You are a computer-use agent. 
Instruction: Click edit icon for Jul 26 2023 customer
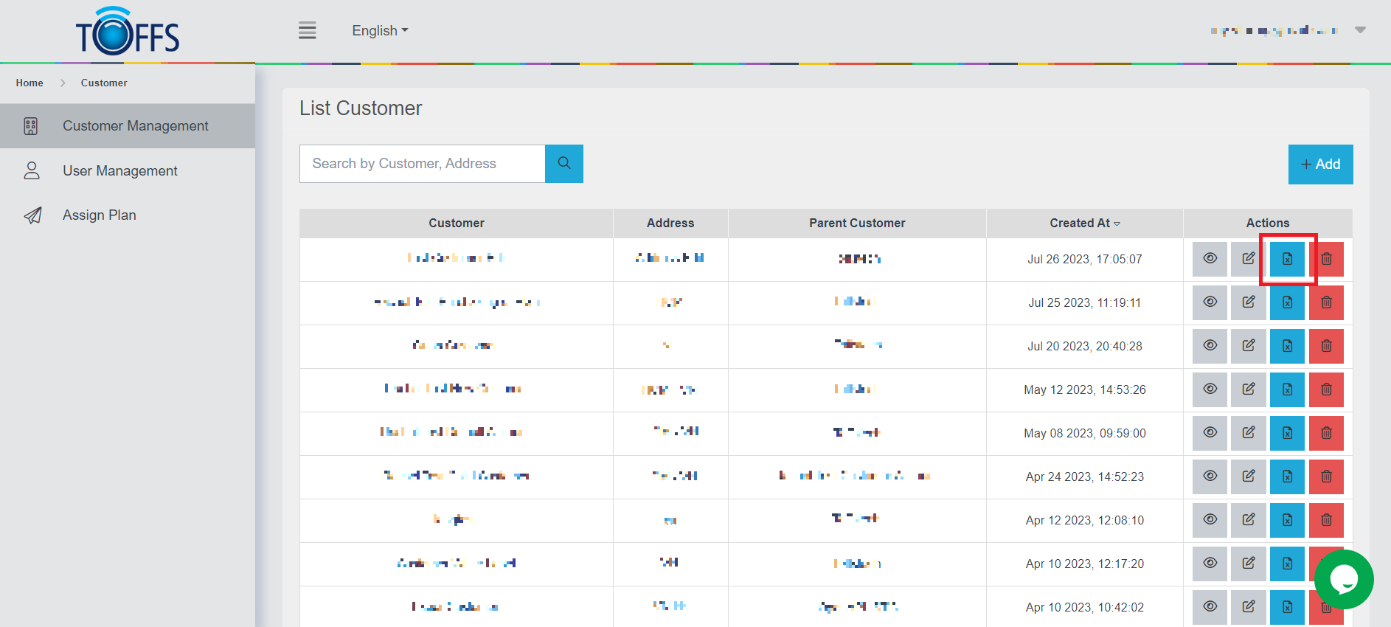[x=1248, y=259]
